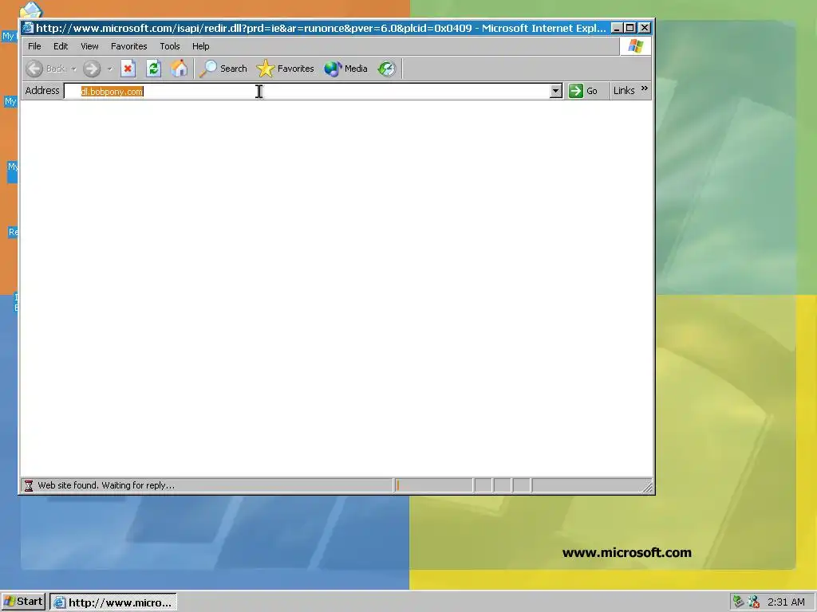
Task: Click the 2:31 AM system clock
Action: pyautogui.click(x=786, y=602)
